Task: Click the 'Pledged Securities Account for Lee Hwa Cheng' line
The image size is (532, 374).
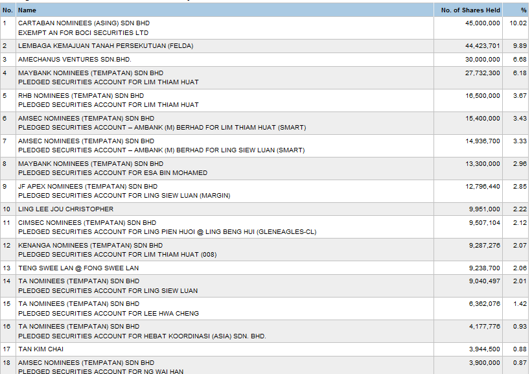Action: [108, 314]
